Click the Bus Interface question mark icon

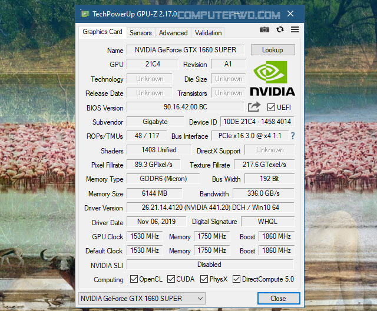click(x=293, y=136)
